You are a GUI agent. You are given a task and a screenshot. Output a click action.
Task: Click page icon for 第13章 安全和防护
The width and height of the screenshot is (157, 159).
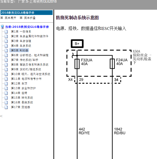[x=6, y=88]
